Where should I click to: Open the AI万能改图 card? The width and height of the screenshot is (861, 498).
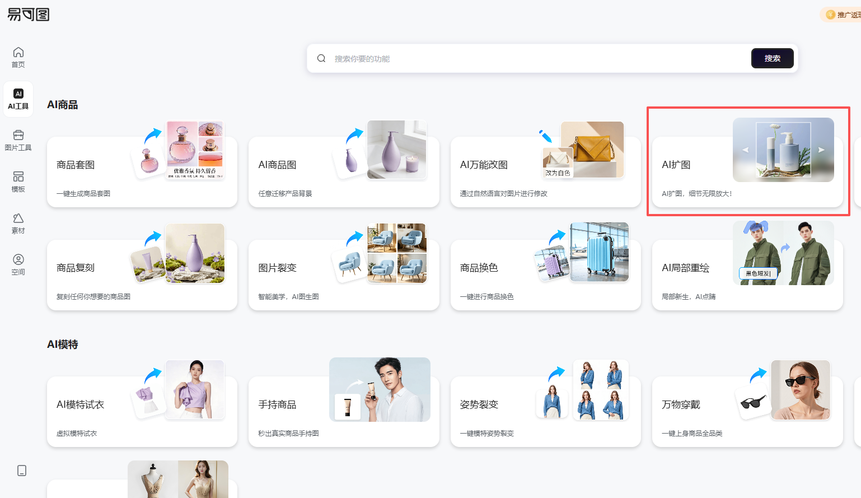tap(546, 172)
